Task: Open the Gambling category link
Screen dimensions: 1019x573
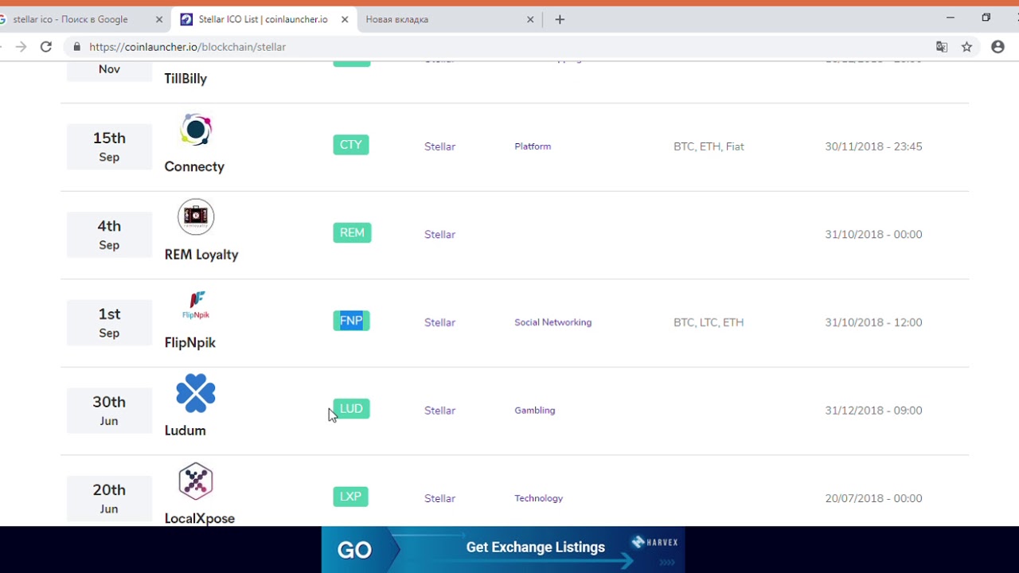Action: 535,411
